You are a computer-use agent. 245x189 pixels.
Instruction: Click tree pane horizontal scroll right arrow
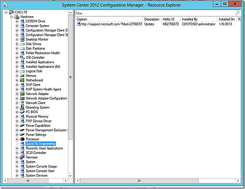[x=65, y=181]
